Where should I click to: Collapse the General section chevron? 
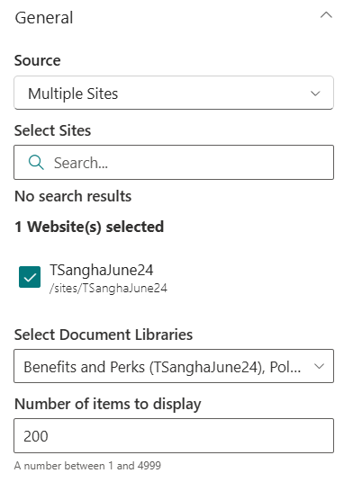[x=326, y=15]
